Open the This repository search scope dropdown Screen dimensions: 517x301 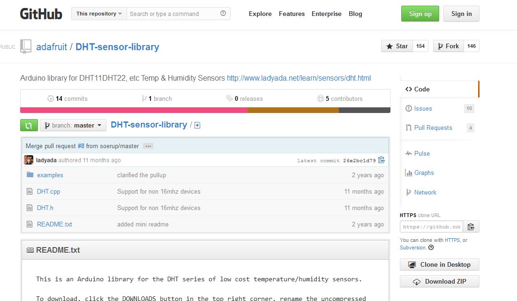(98, 14)
